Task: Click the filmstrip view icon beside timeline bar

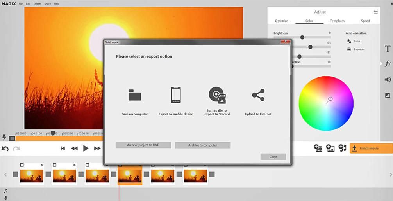Action: [x=12, y=138]
